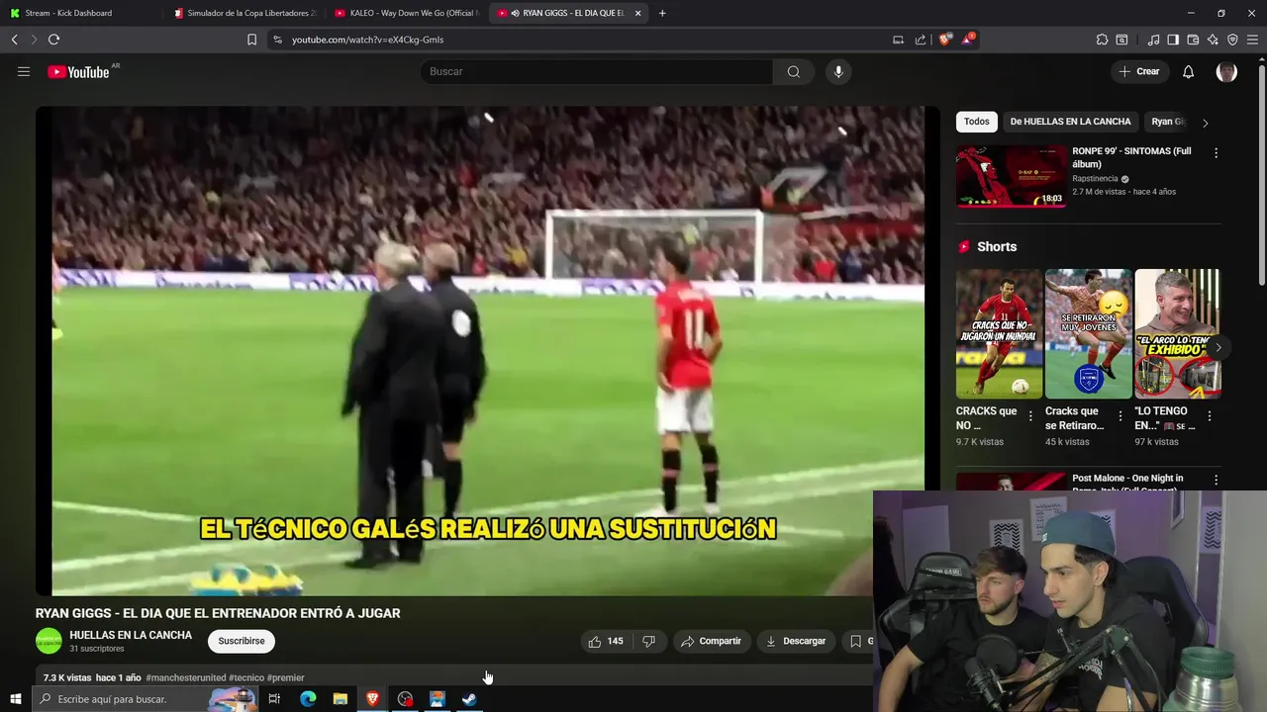Switch to the Simulador de la Copa Libertadores tab
1267x712 pixels.
tap(244, 13)
